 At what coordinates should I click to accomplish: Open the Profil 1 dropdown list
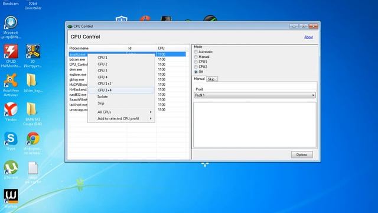255,95
